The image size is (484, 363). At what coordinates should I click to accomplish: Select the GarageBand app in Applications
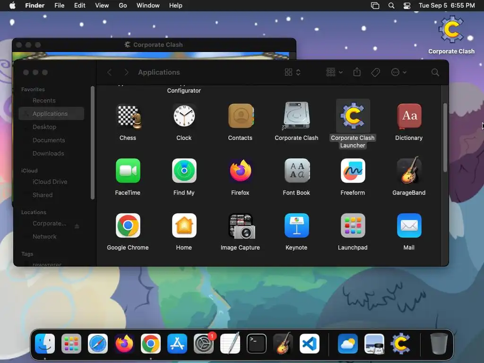coord(409,170)
